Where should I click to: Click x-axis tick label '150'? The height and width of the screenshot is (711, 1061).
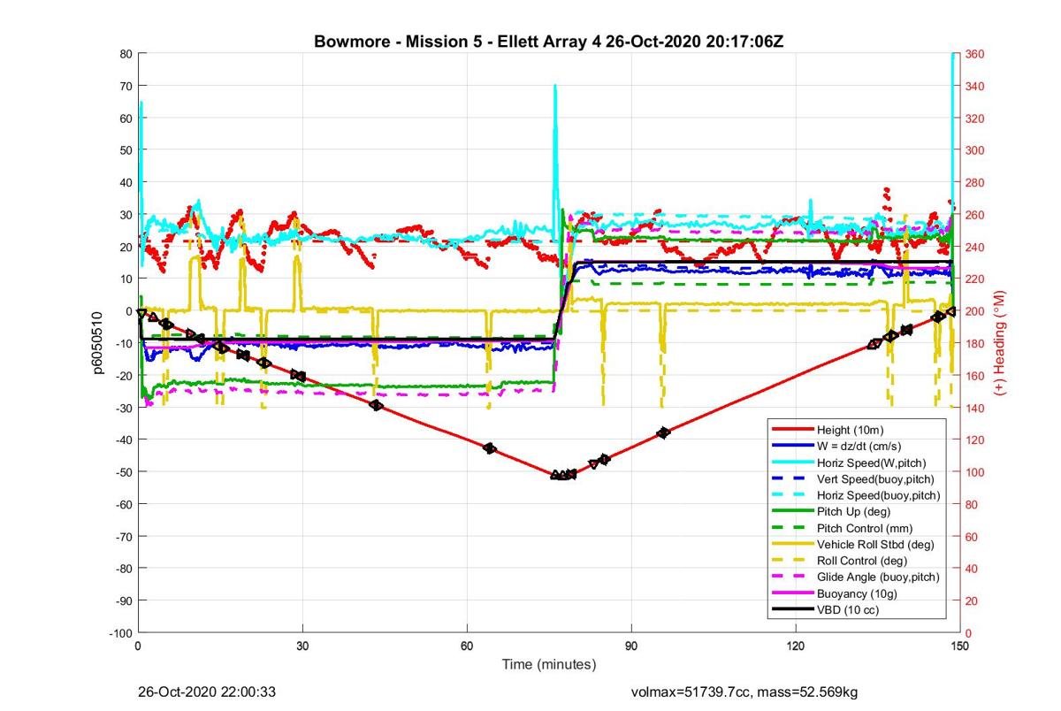(959, 646)
